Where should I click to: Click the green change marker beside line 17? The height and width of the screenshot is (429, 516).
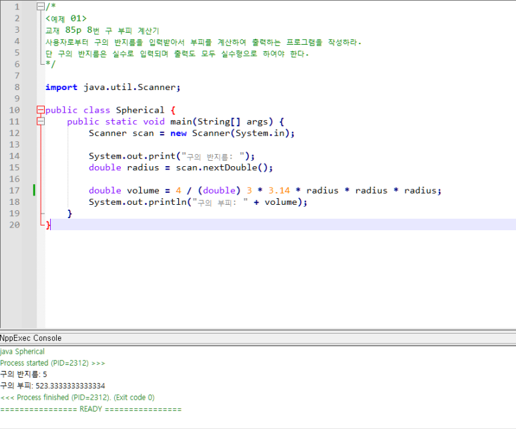coord(34,191)
